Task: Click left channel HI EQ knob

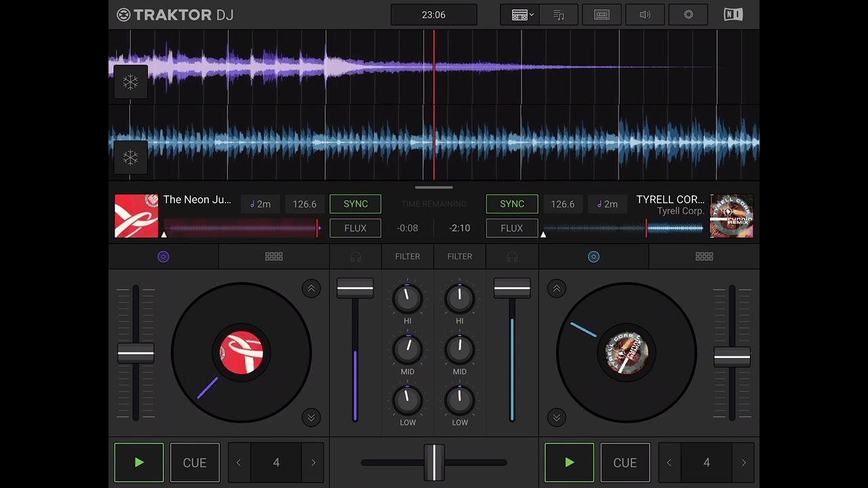Action: coord(408,298)
